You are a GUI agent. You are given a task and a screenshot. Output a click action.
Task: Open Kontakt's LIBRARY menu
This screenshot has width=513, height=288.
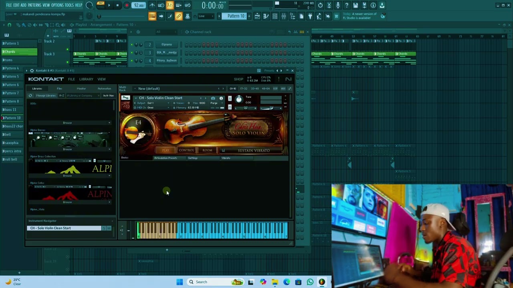click(x=86, y=79)
